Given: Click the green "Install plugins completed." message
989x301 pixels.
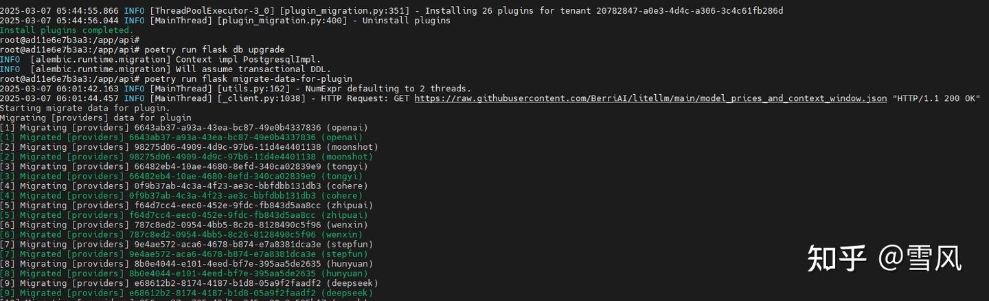Looking at the screenshot, I should pos(67,30).
